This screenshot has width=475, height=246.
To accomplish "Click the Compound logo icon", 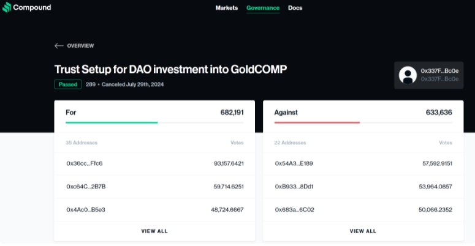I will click(7, 7).
